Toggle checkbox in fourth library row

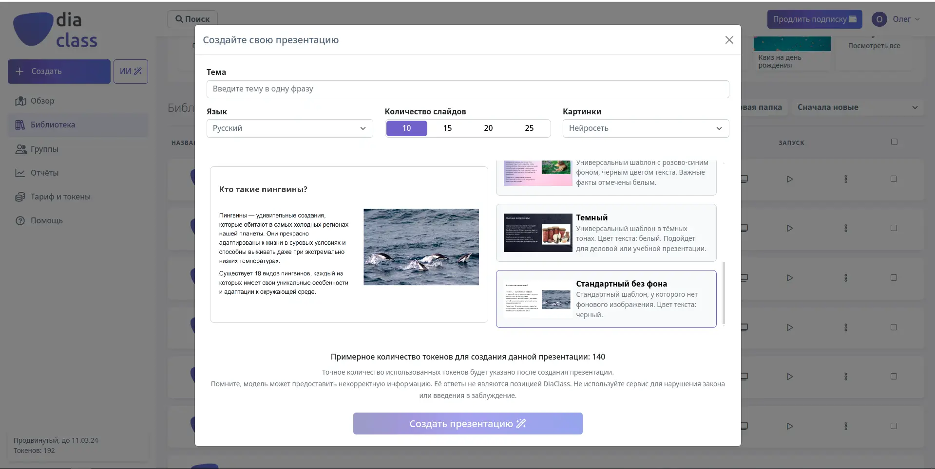tap(894, 327)
